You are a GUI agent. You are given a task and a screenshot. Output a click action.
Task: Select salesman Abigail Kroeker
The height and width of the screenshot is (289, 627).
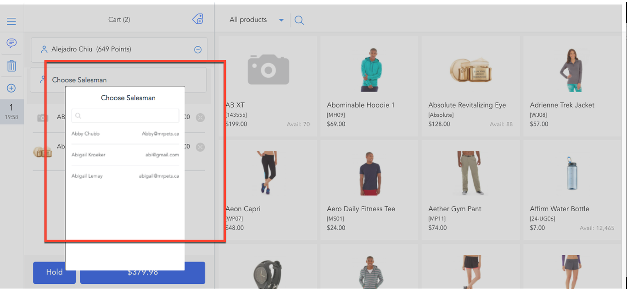[125, 155]
